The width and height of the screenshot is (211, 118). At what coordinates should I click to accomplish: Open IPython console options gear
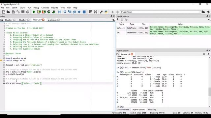(x=209, y=54)
